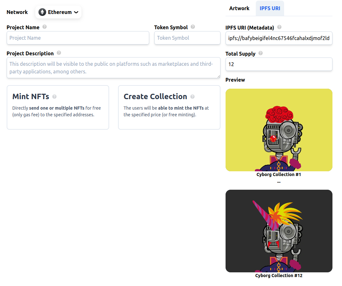342x286 pixels.
Task: Select the IPFS URI tab
Action: coord(270,8)
